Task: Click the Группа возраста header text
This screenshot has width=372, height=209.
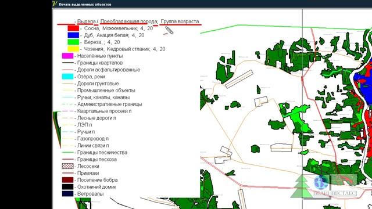Action: click(180, 21)
